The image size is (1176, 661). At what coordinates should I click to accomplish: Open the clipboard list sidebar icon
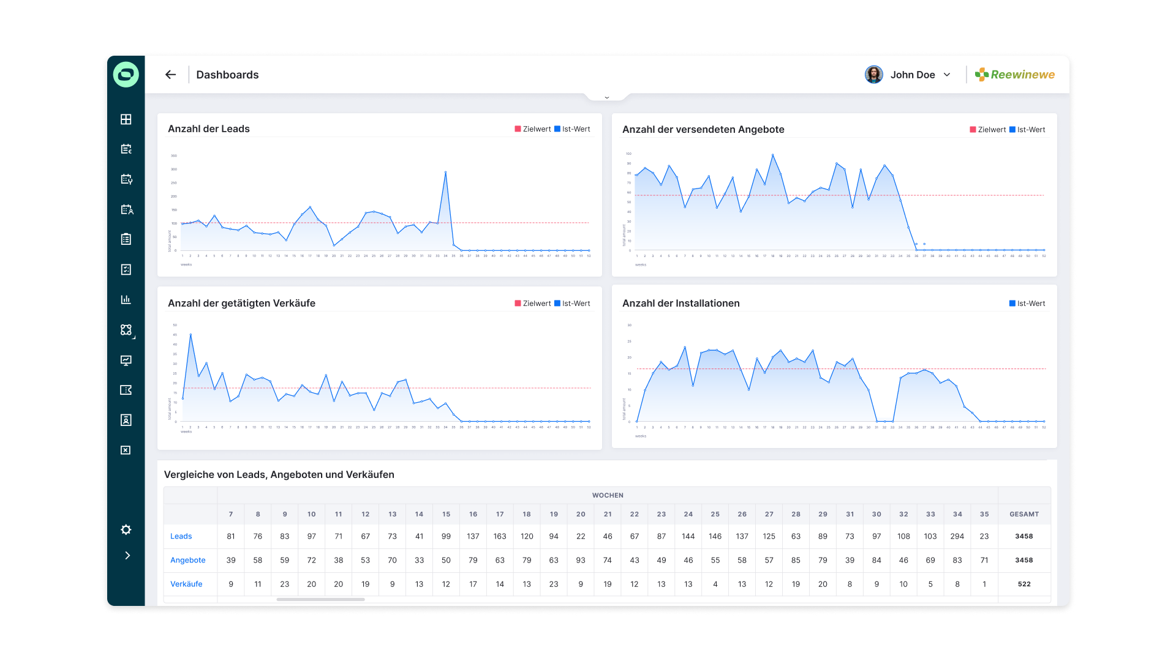coord(126,239)
